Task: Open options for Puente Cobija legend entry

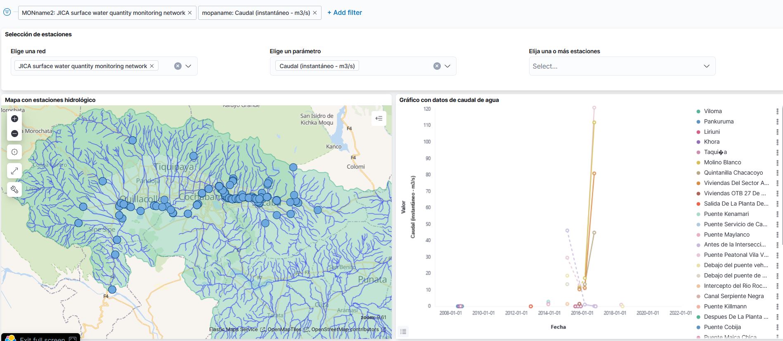Action: pos(778,327)
